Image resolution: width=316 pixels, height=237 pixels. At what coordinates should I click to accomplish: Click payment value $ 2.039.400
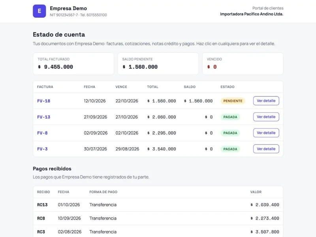265,205
